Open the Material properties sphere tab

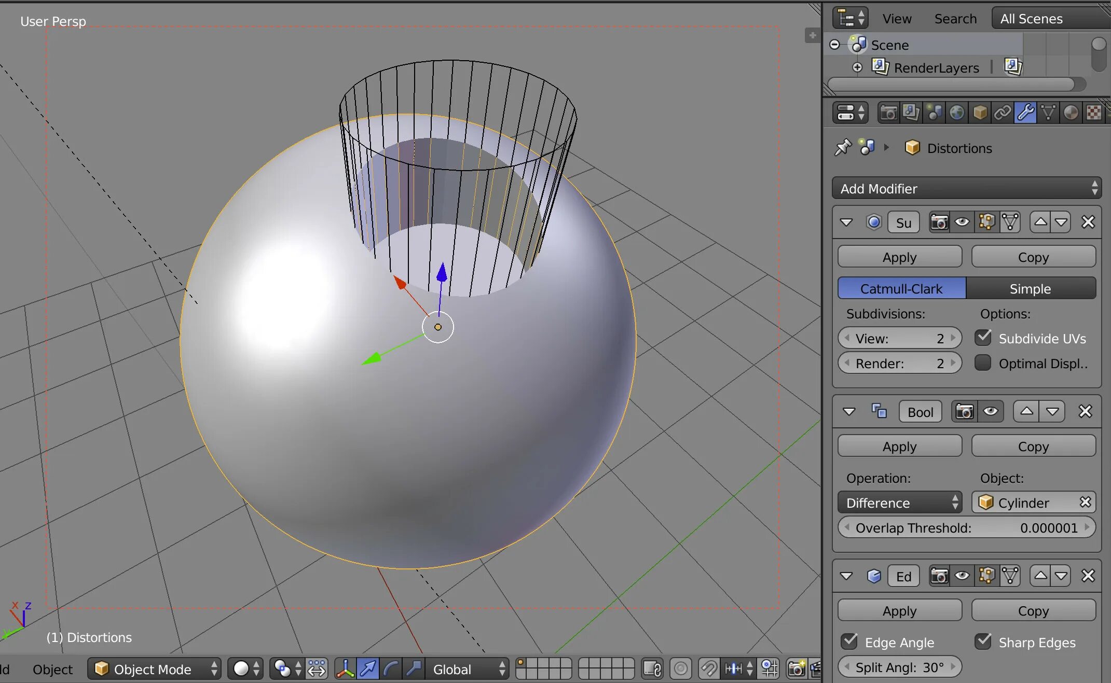[1071, 113]
